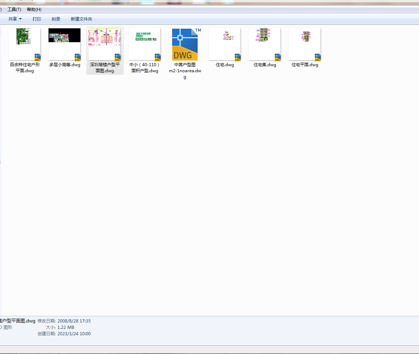Click the label 中茵户型图 m2-1noarea.dwg
This screenshot has width=419, height=354.
tap(185, 71)
